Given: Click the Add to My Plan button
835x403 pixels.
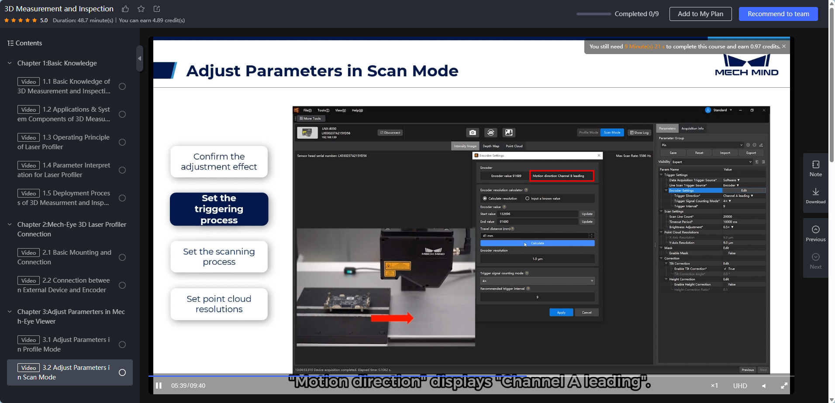Looking at the screenshot, I should point(700,14).
